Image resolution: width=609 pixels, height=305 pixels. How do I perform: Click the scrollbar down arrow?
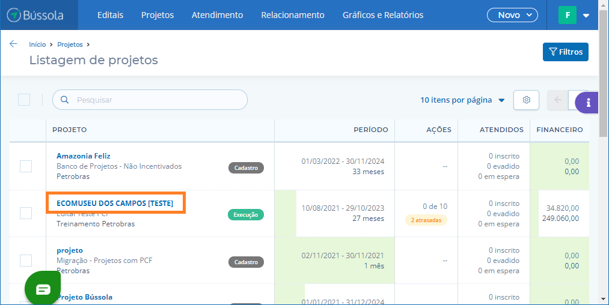coord(603,300)
